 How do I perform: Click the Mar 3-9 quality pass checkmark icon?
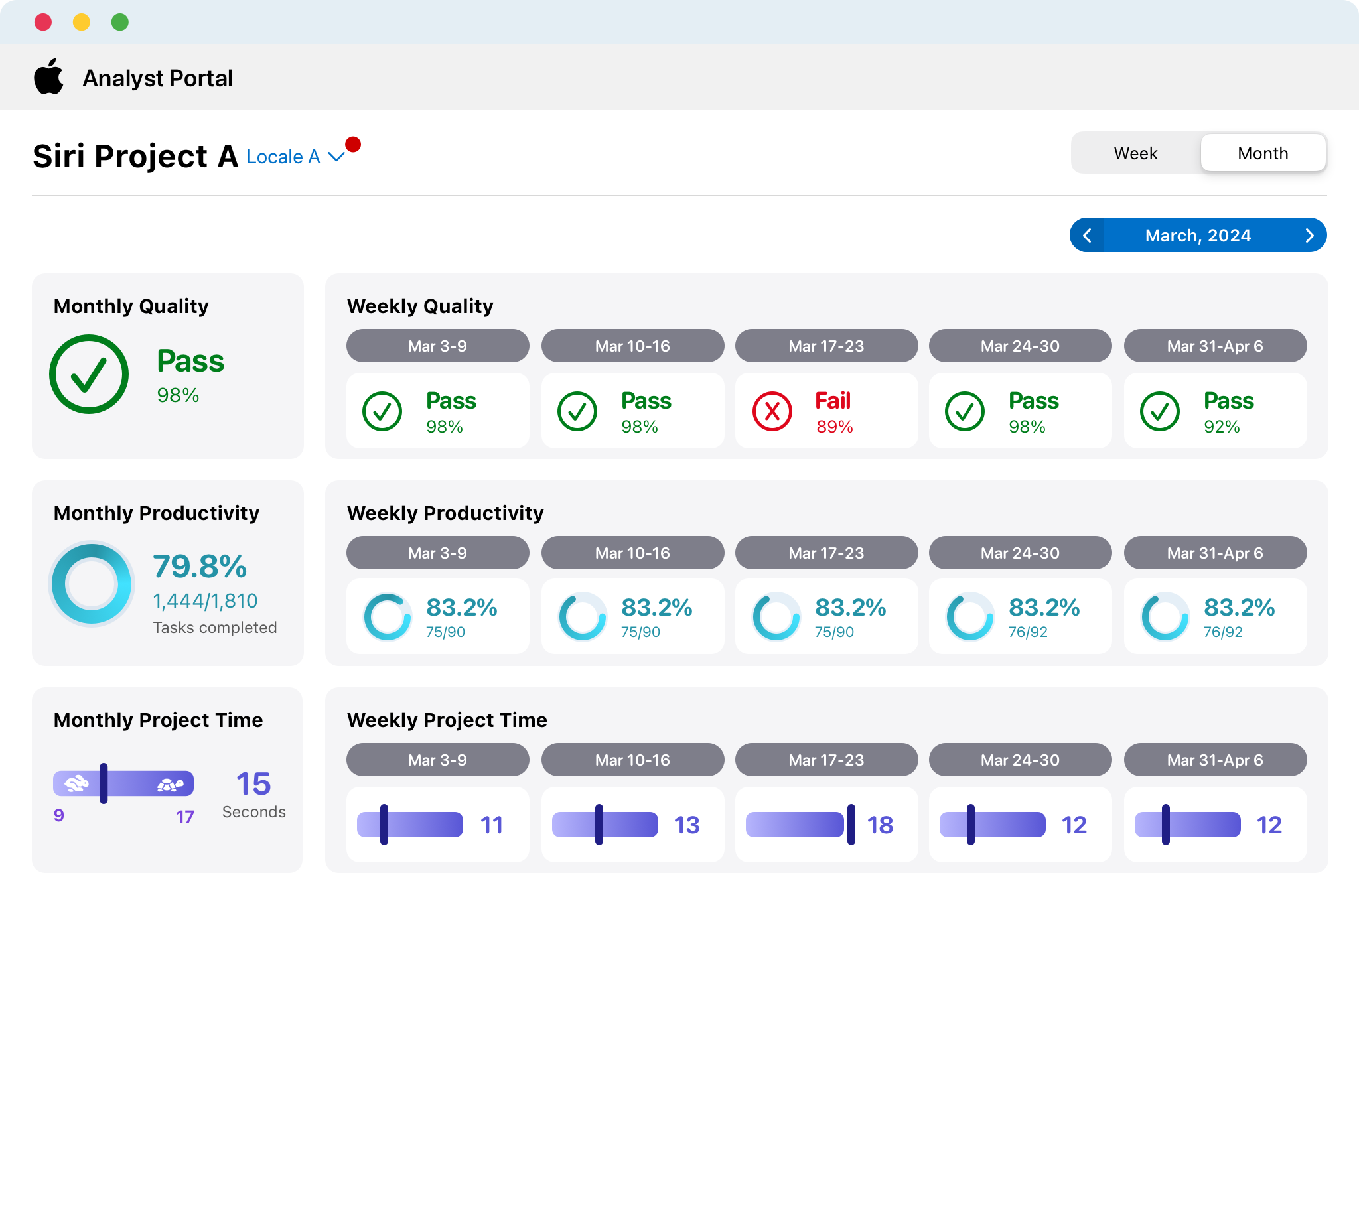382,411
